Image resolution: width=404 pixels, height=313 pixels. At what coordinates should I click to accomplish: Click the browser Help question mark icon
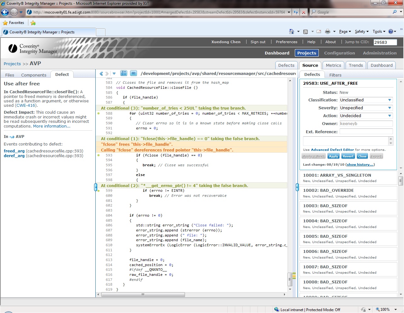(391, 31)
